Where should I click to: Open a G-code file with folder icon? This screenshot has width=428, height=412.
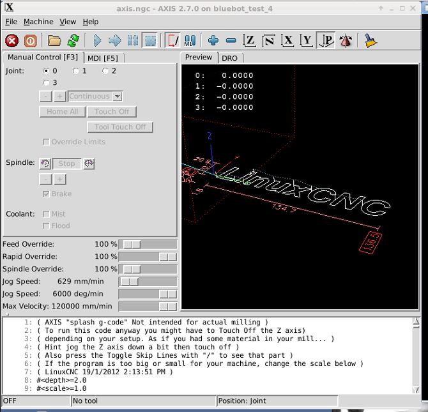(x=54, y=41)
